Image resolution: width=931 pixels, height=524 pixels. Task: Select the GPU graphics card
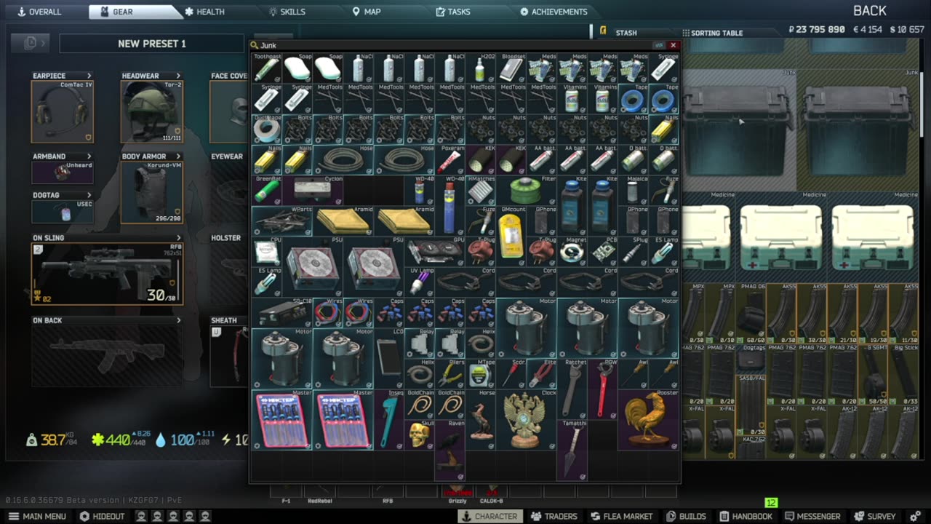(435, 251)
